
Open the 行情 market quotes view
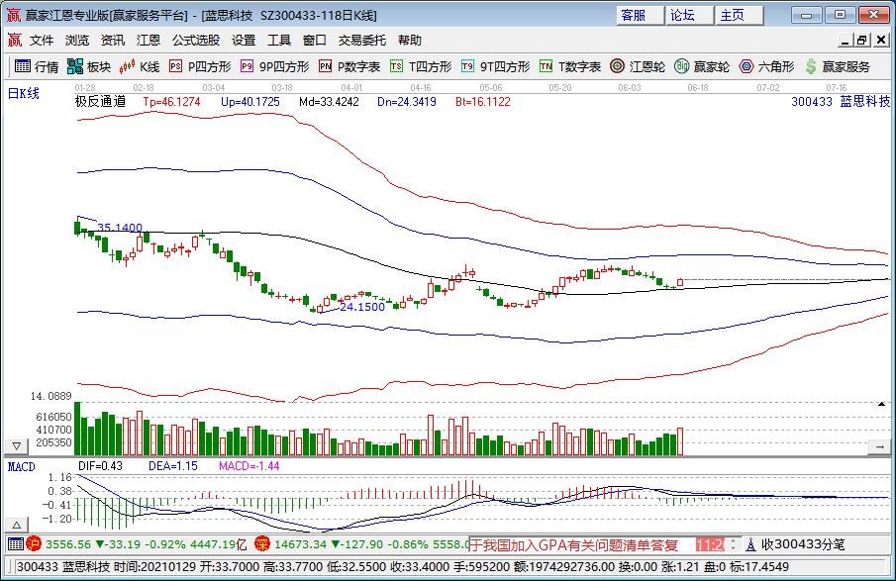37,67
